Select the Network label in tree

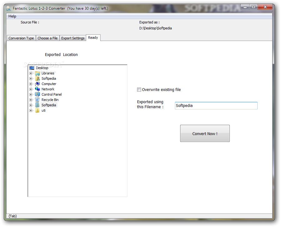[x=48, y=89]
